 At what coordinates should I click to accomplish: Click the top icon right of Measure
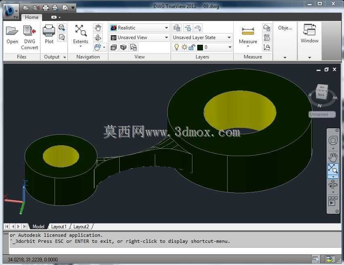click(267, 28)
